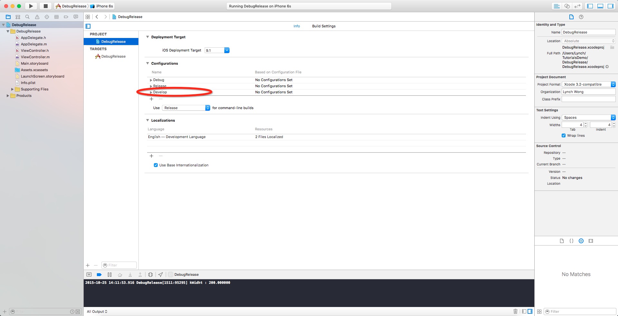Open Debug View Hierarchy

point(150,274)
